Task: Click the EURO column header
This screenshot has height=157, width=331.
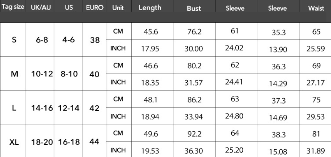Action: click(94, 7)
